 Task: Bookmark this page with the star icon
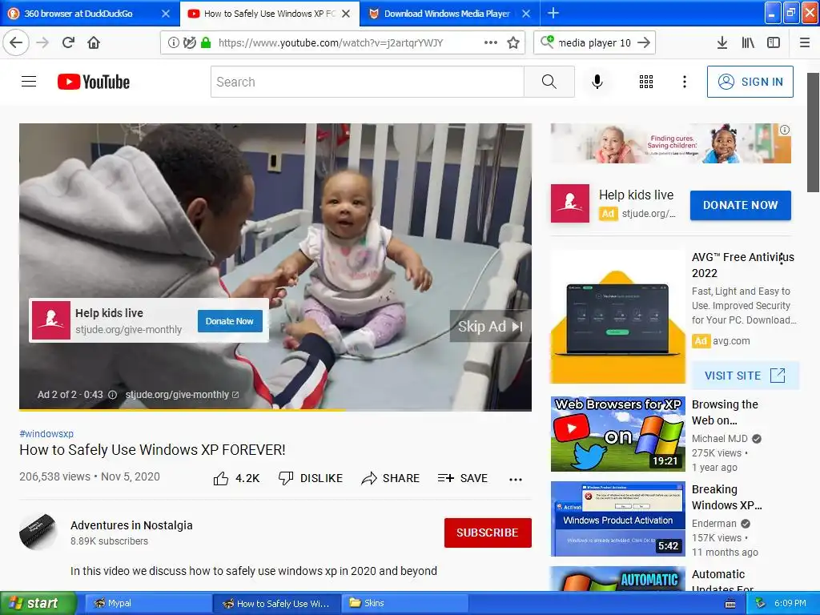pos(513,42)
